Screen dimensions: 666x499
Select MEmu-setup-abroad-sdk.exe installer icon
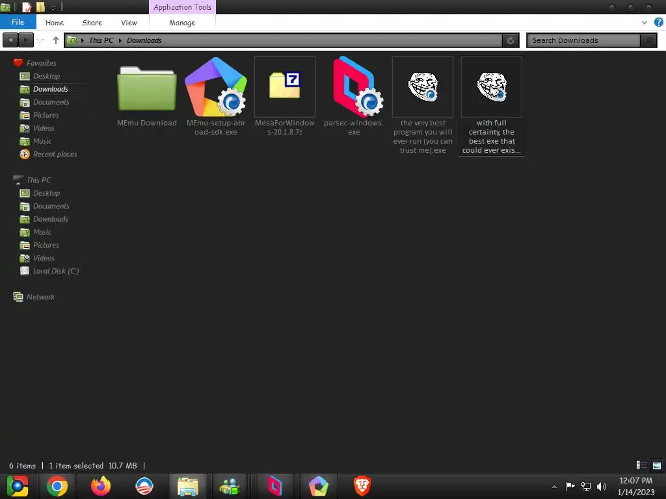(x=216, y=87)
